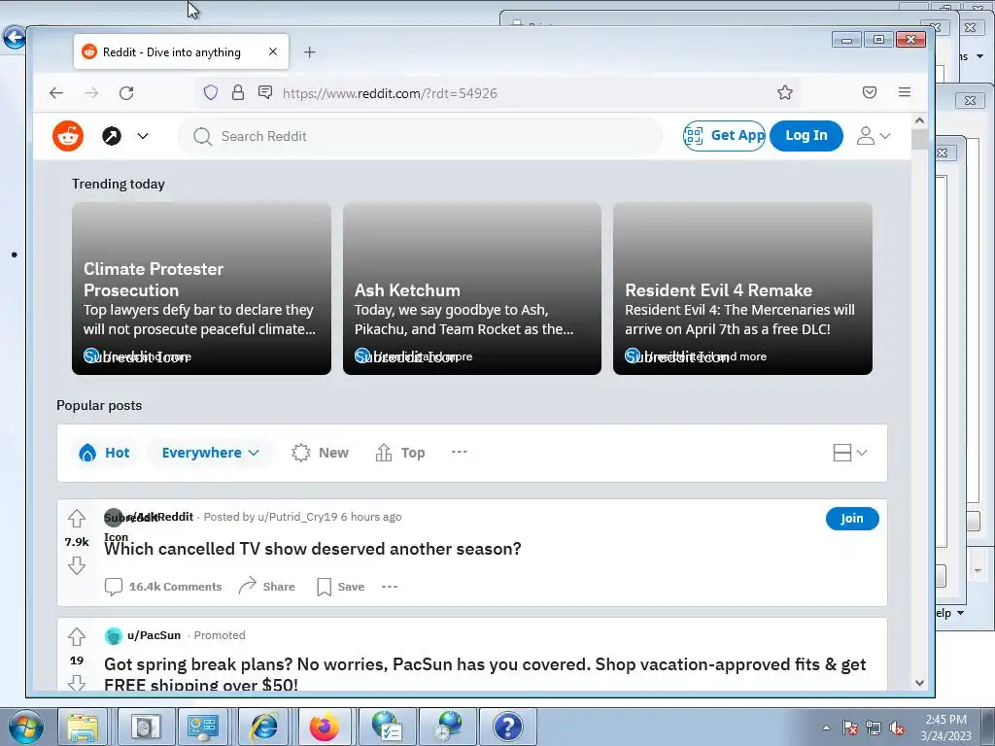Click the Action Center flag tray icon

849,729
